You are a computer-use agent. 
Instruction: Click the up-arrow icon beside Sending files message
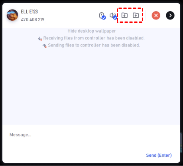point(45,46)
